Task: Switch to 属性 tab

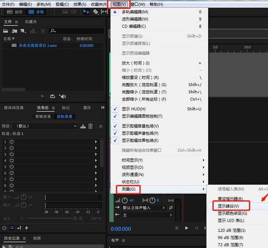Action: coord(87,108)
